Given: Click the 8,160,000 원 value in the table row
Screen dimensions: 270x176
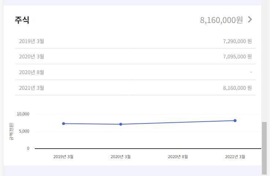Looking at the screenshot, I should click(237, 88).
